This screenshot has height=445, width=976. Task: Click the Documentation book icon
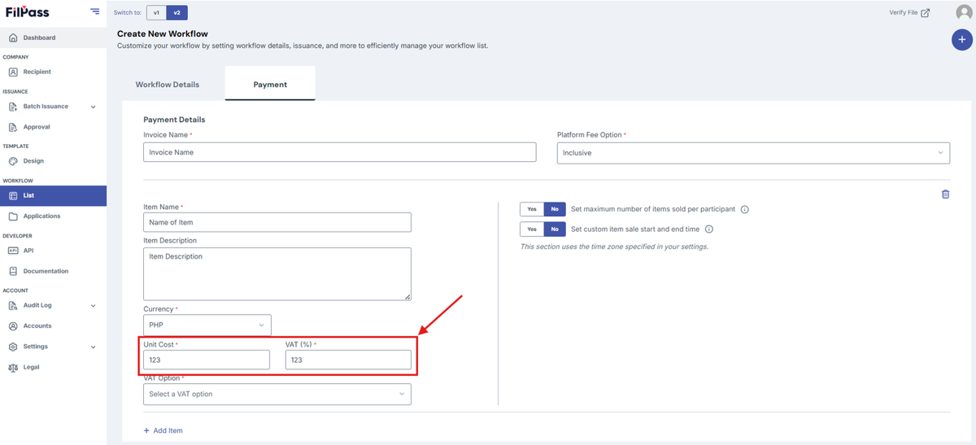click(x=13, y=271)
